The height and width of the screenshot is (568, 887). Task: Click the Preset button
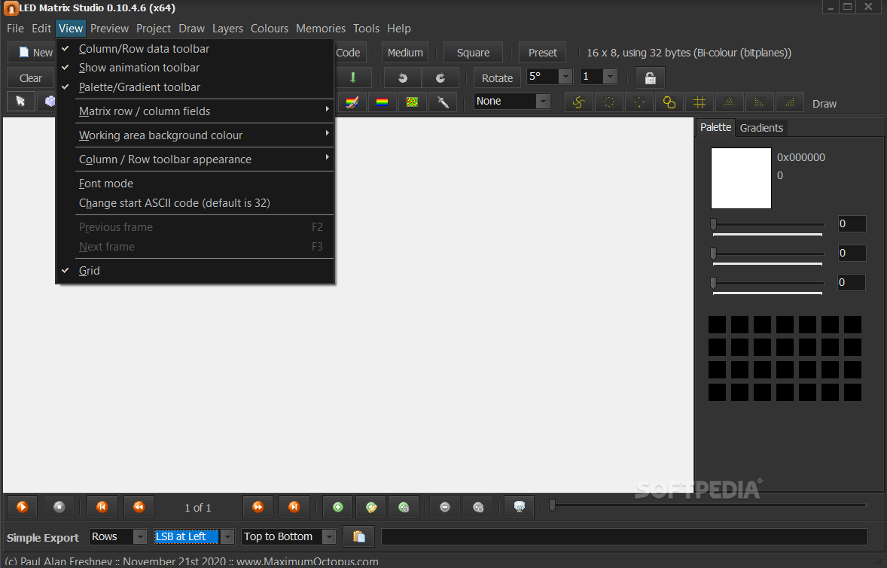click(542, 53)
